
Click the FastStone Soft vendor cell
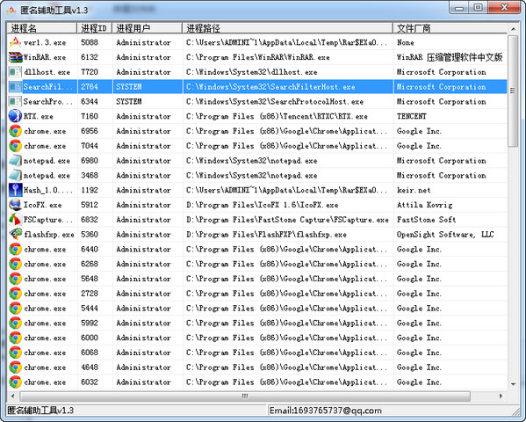(450, 220)
